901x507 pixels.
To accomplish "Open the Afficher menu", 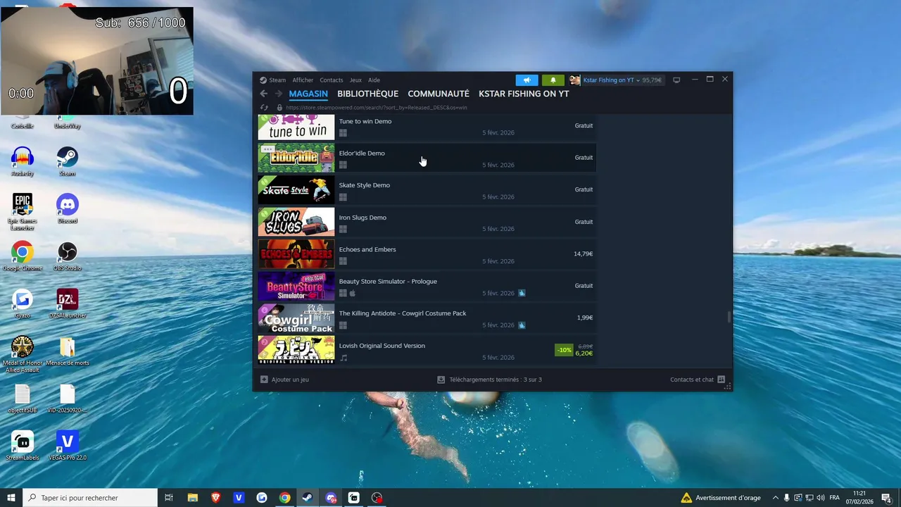I will tap(303, 80).
